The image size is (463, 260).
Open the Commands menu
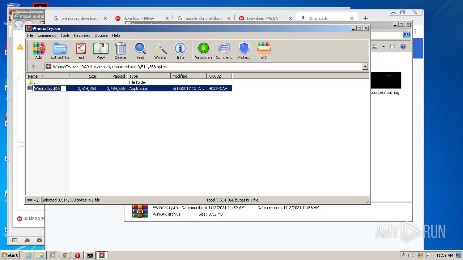click(47, 35)
